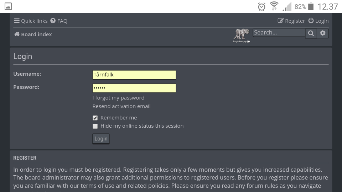Image resolution: width=342 pixels, height=192 pixels.
Task: Click the Username input field
Action: [x=134, y=75]
